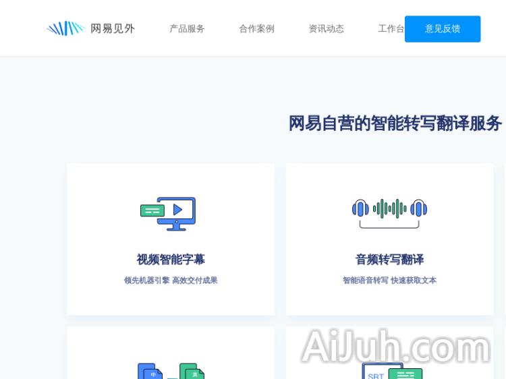
Task: Click the video player icon in 视频智能字幕 card
Action: click(176, 212)
